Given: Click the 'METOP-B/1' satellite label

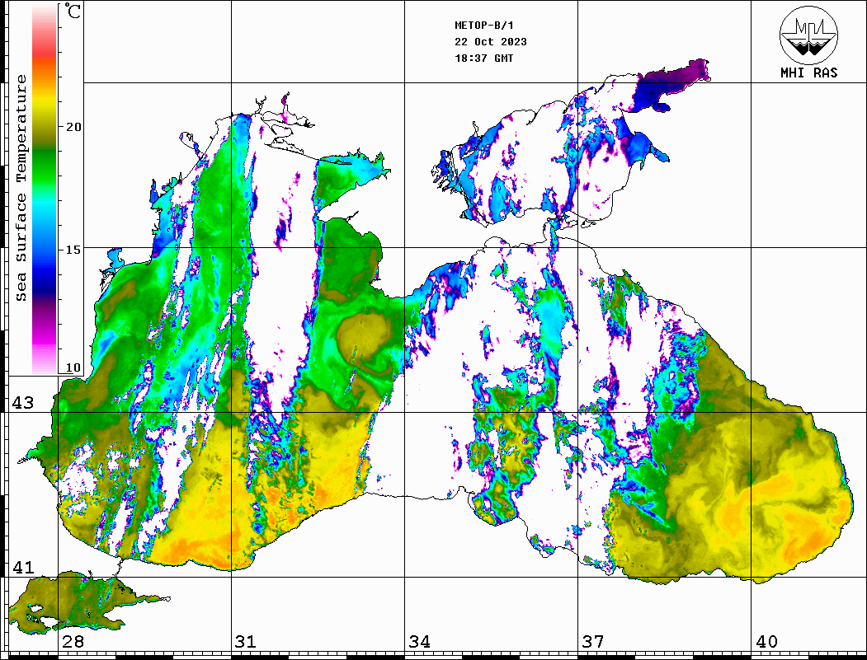Looking at the screenshot, I should pos(484,26).
